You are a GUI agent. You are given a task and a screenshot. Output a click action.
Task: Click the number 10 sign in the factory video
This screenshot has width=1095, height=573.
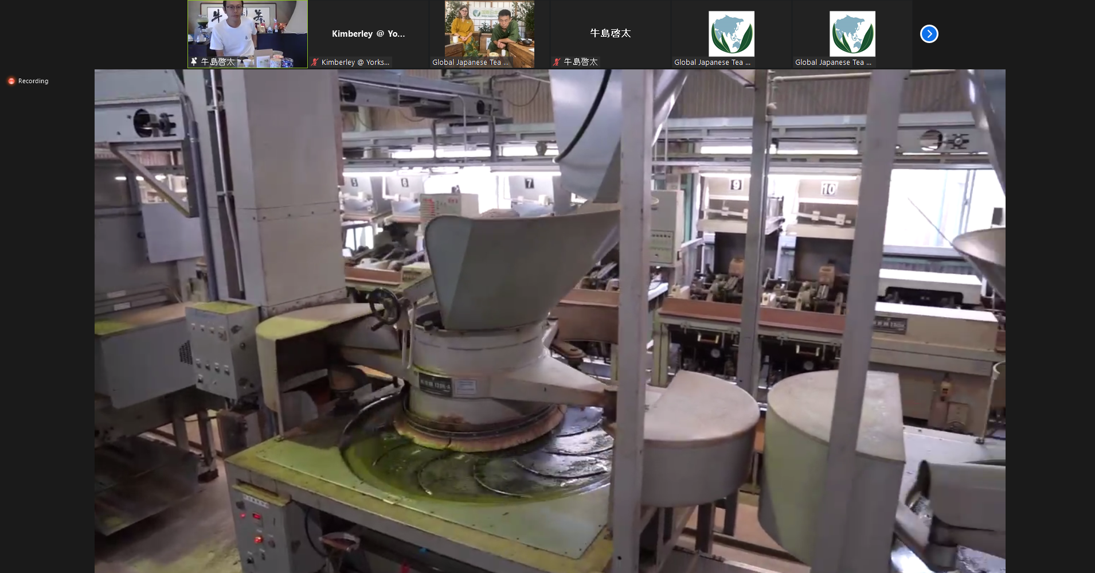pos(828,189)
